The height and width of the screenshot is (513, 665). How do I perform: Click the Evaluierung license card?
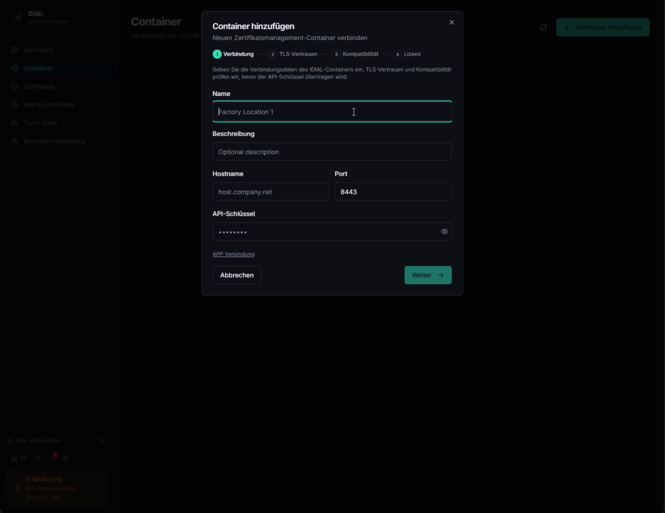(58, 488)
